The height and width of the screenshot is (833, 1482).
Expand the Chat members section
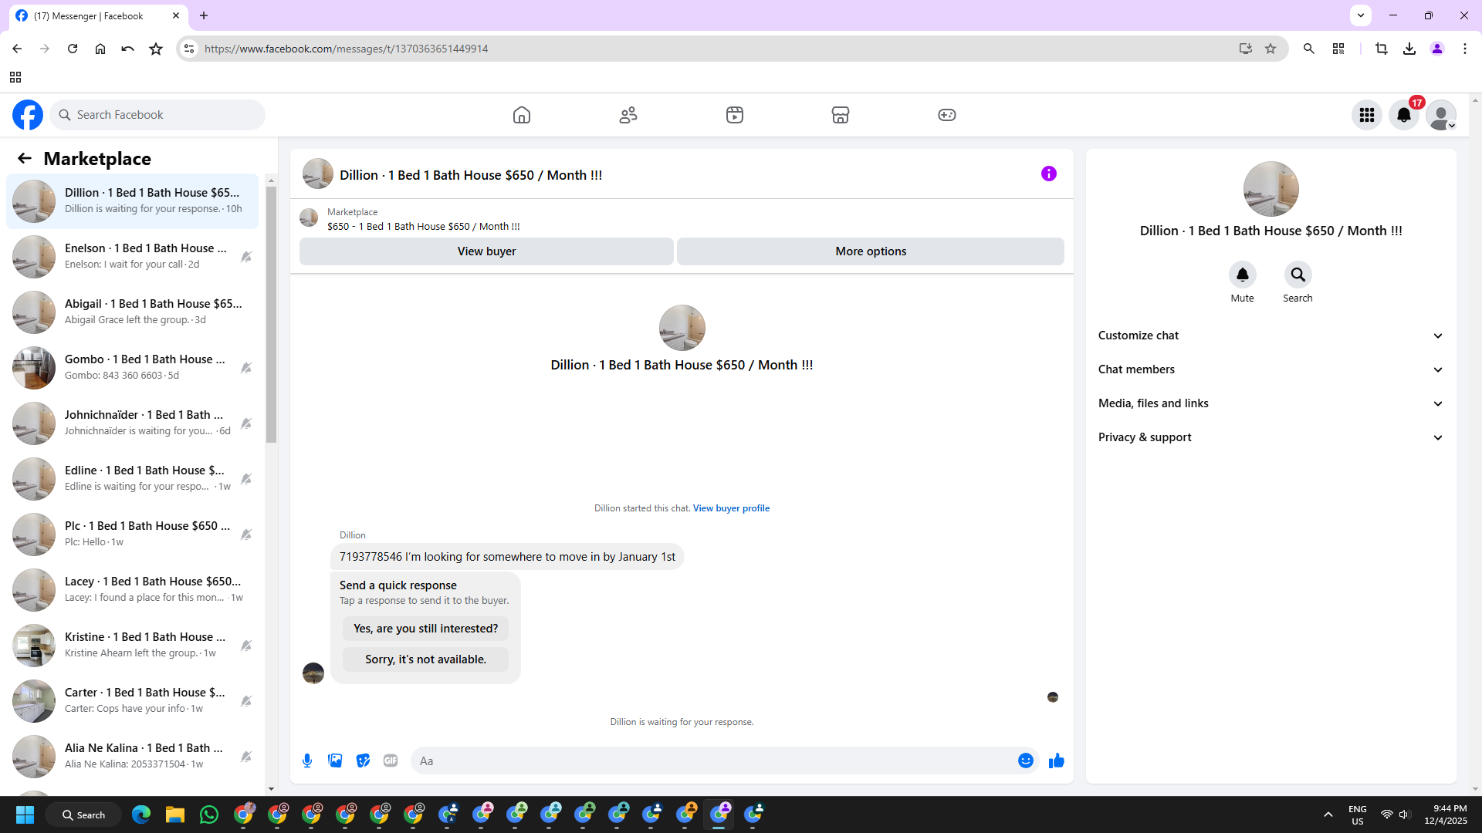1271,369
